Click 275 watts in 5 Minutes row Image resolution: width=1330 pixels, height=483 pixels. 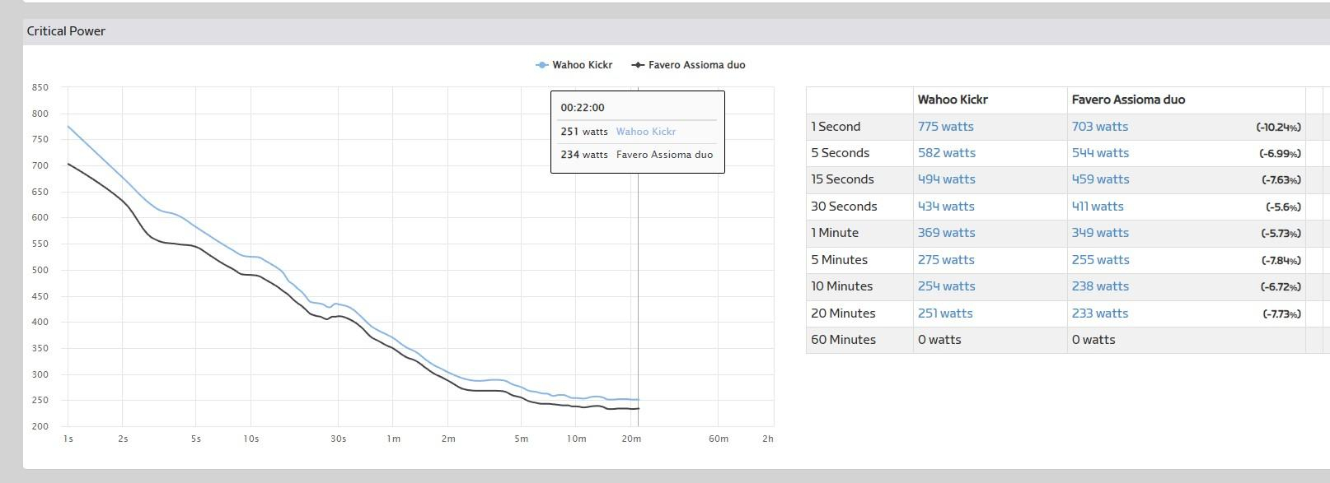pyautogui.click(x=946, y=260)
